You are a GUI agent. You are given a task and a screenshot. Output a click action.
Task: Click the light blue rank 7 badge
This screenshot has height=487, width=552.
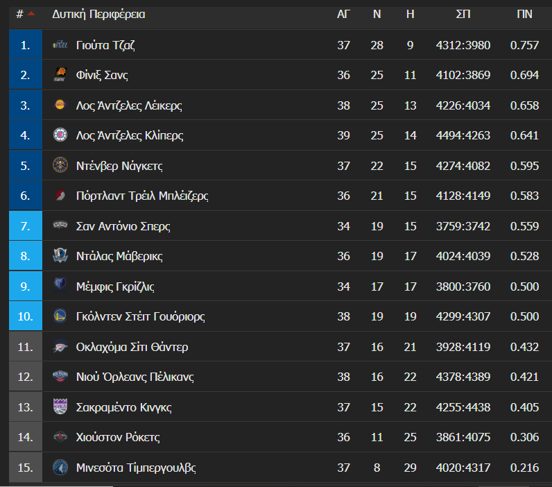click(26, 226)
